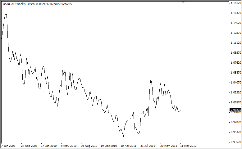The image size is (242, 149).
Task: Click the 1.16370 price scale label
Action: tap(236, 13)
